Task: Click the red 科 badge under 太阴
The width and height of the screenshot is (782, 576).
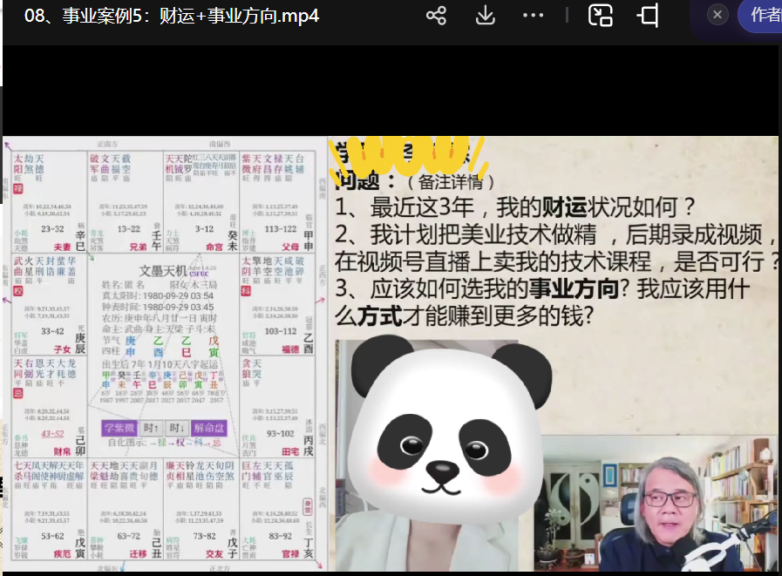Action: 246,291
